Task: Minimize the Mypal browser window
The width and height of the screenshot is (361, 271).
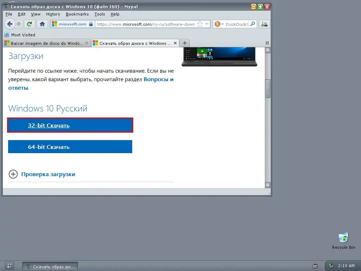Action: 253,6
